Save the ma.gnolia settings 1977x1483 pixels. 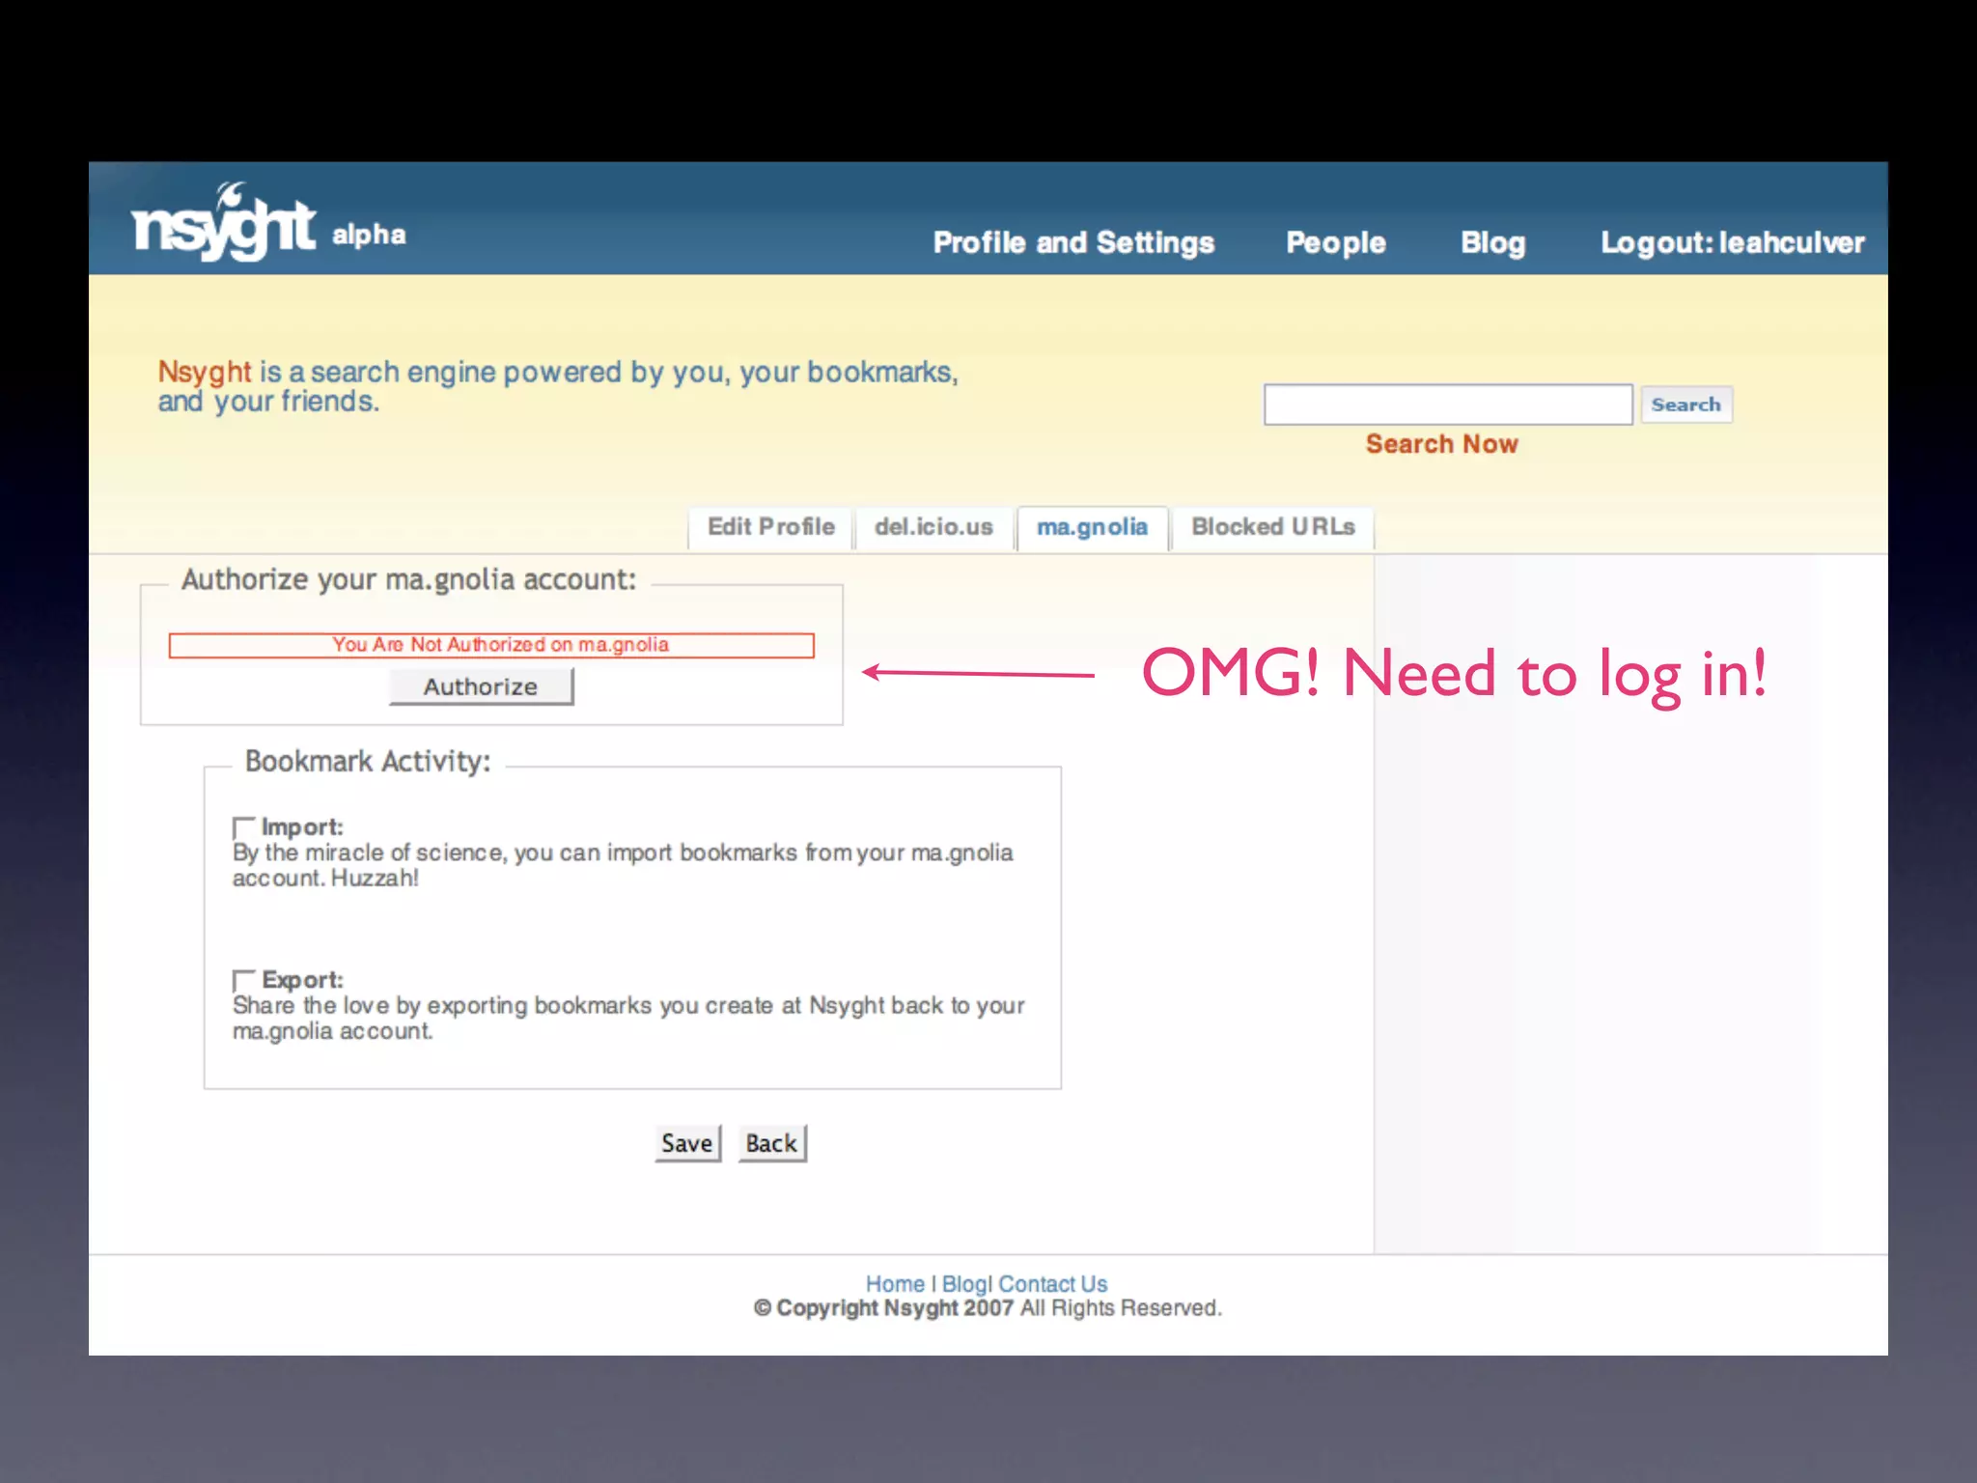point(687,1143)
